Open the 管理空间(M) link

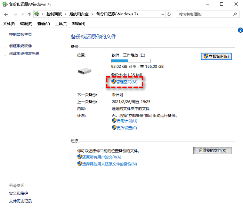(127, 82)
